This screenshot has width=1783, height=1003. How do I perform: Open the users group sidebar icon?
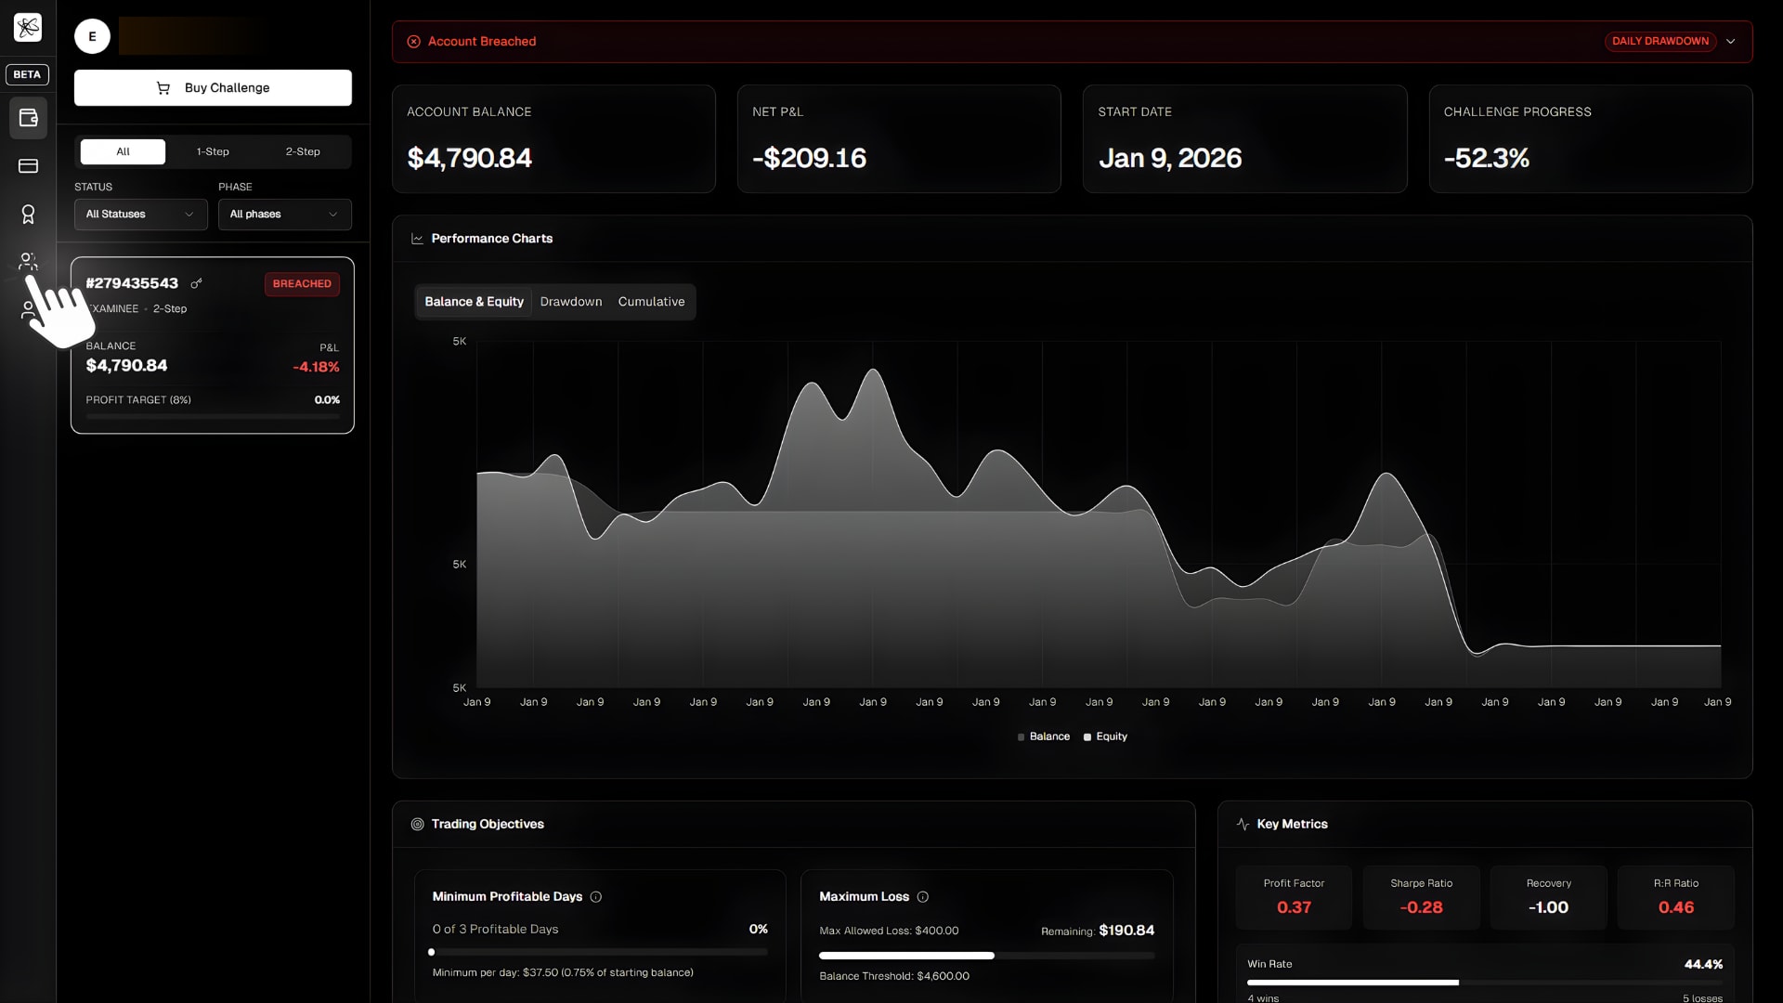click(x=28, y=262)
